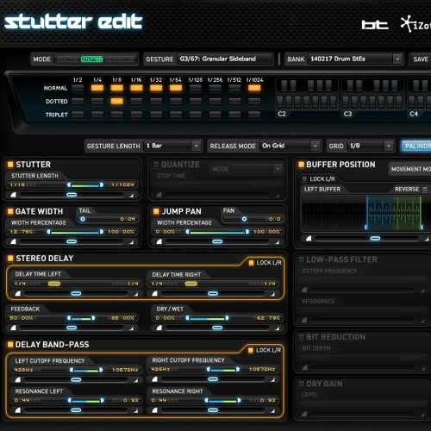
Task: Open the Gesture Length dropdown
Action: [172, 146]
